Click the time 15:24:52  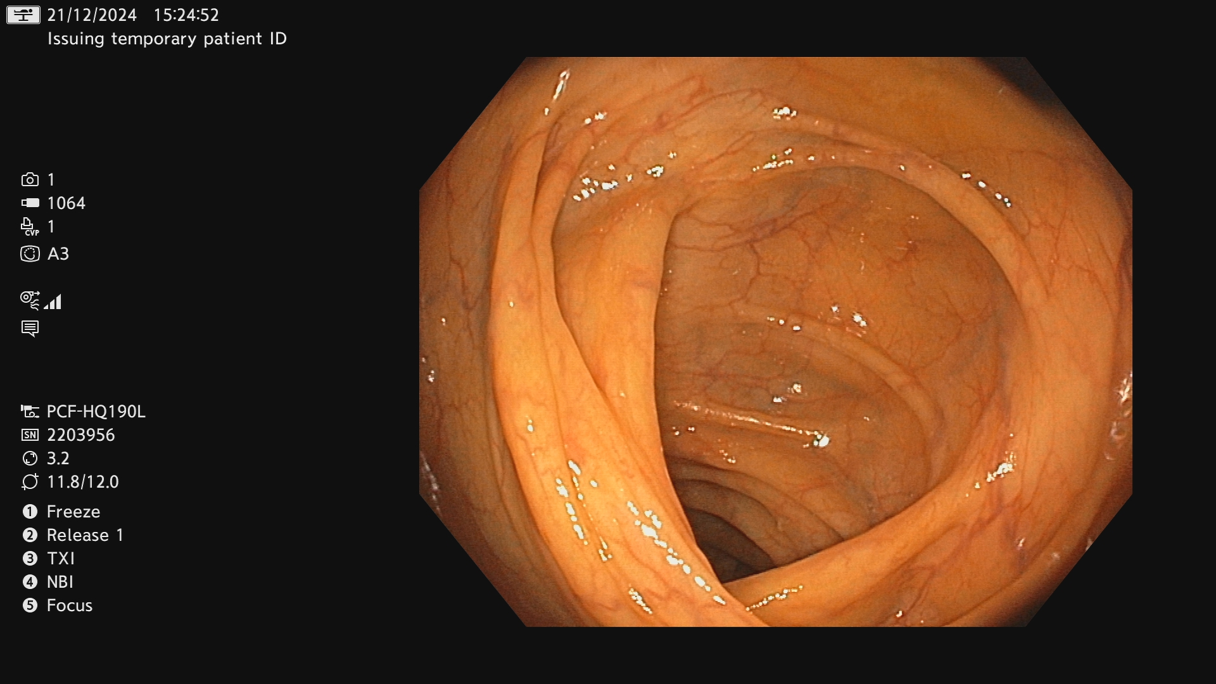186,15
